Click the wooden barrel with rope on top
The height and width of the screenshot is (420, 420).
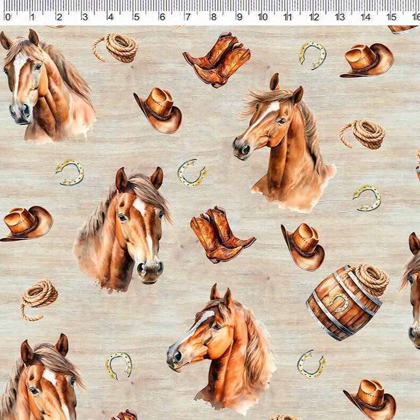[x=347, y=302]
